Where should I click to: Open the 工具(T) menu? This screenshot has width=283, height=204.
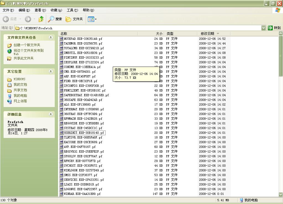(x=72, y=10)
